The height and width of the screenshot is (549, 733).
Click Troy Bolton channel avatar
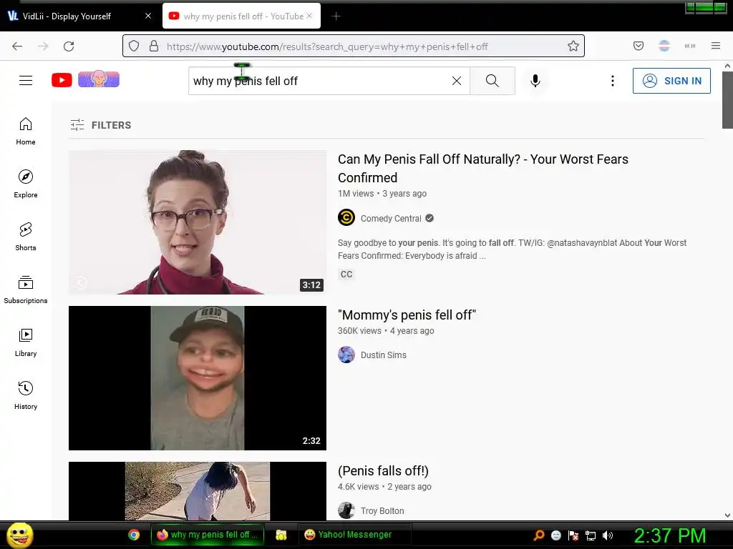(346, 510)
